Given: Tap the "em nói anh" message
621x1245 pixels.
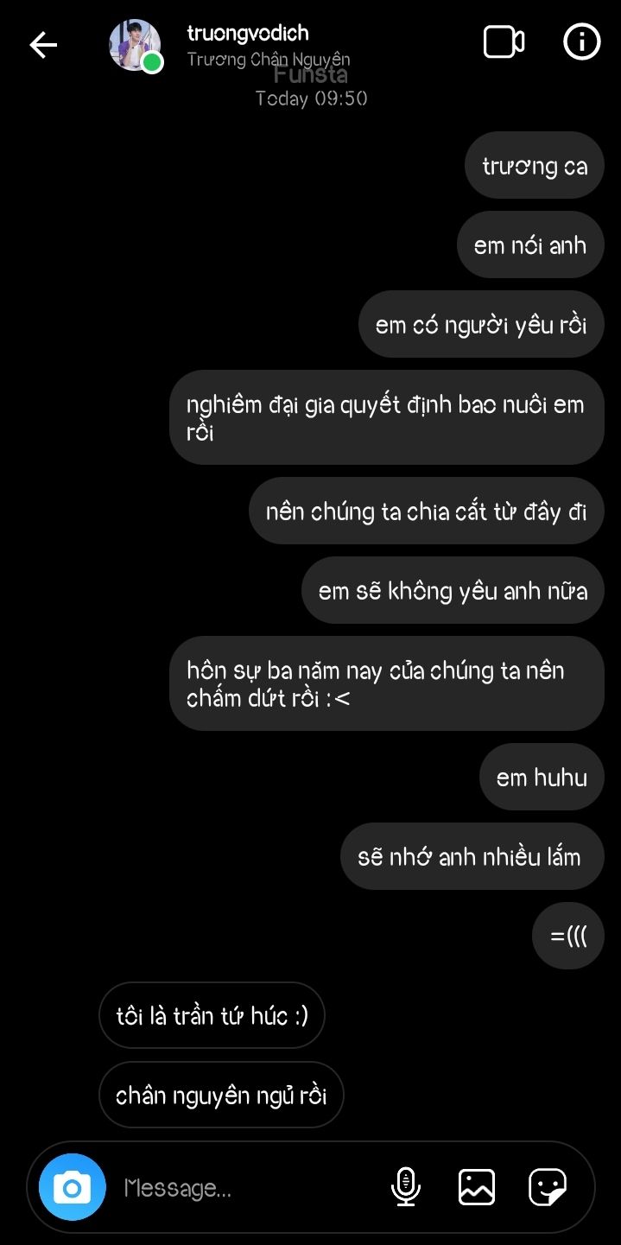Looking at the screenshot, I should tap(530, 245).
